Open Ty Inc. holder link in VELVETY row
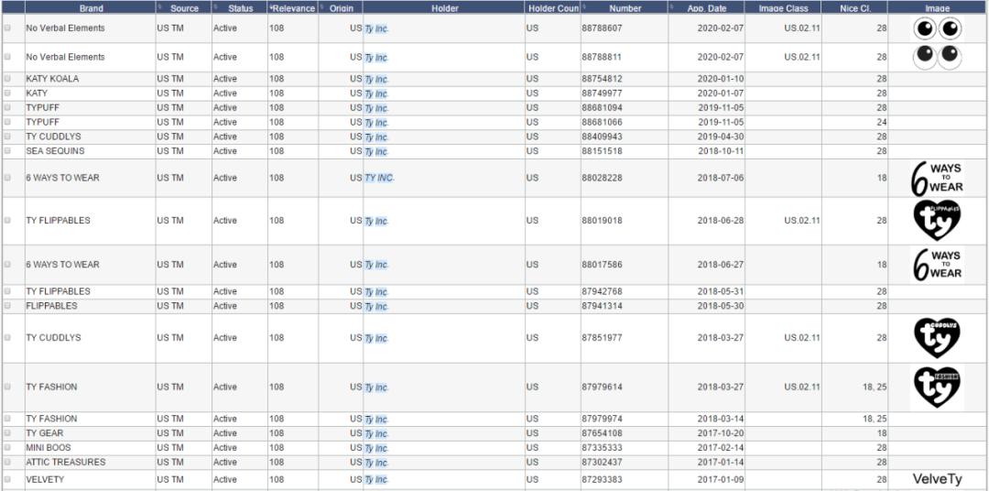 tap(376, 480)
